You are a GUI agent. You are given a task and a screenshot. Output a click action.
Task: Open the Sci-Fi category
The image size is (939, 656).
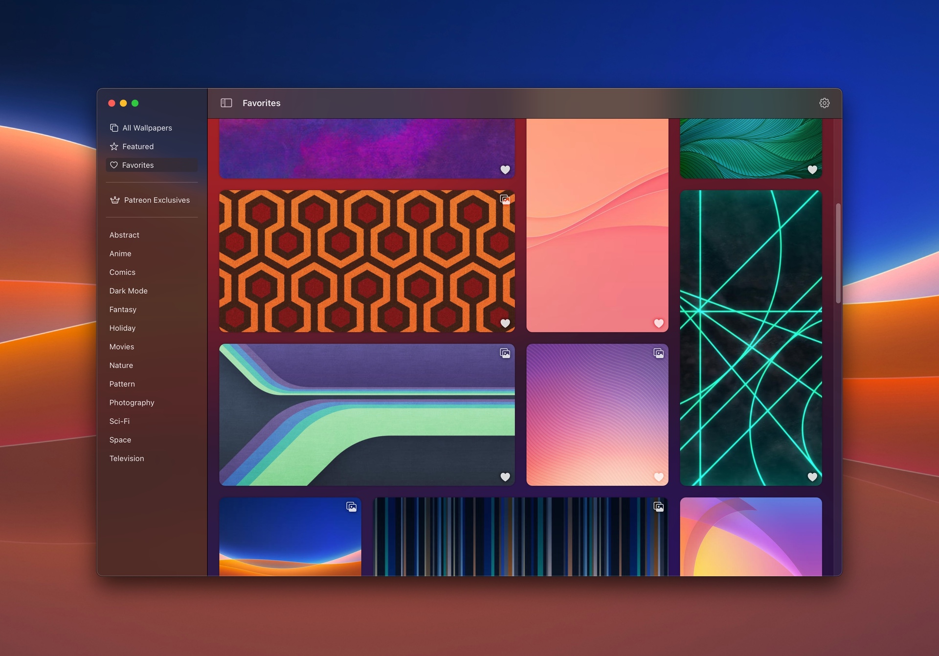point(119,421)
